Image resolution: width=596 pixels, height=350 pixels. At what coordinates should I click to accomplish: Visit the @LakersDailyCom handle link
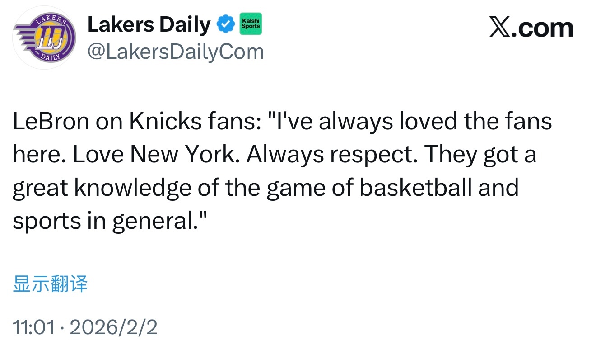tap(175, 52)
